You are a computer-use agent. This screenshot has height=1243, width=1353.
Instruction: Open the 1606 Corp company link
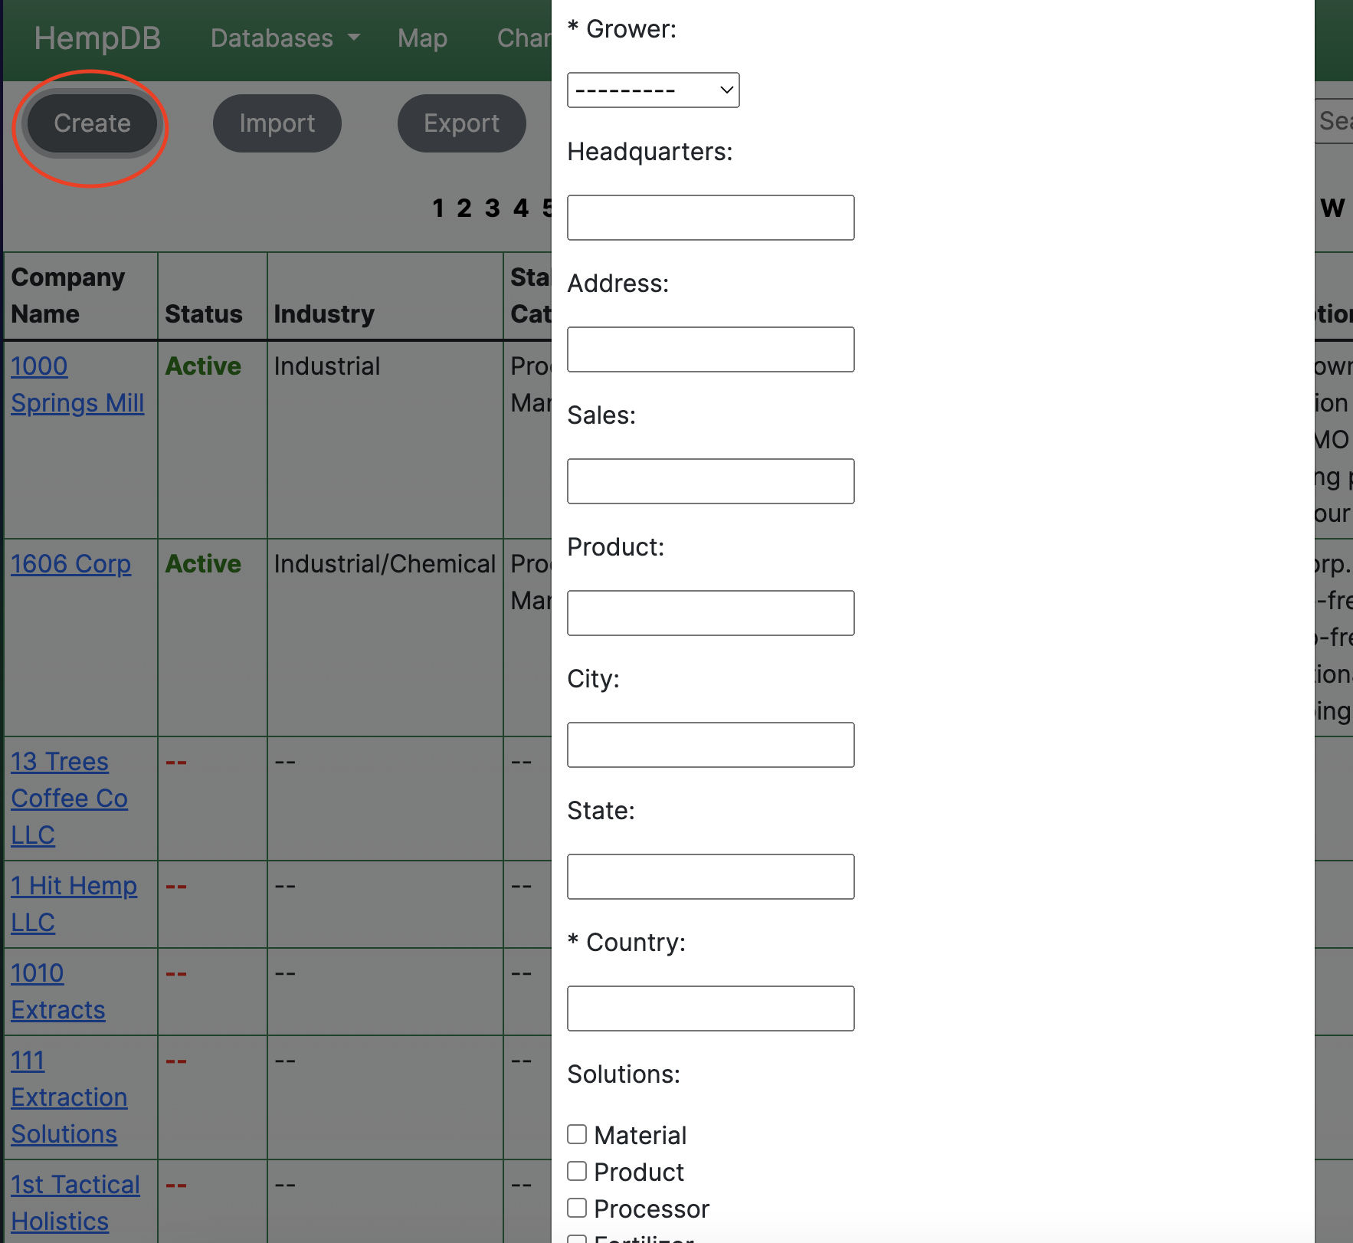(x=70, y=564)
